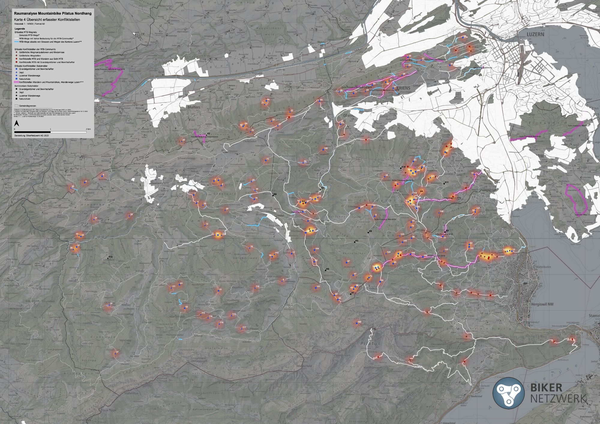This screenshot has height=424, width=600.
Task: Click the 'Hergiswil NW' label
Action: click(x=542, y=304)
